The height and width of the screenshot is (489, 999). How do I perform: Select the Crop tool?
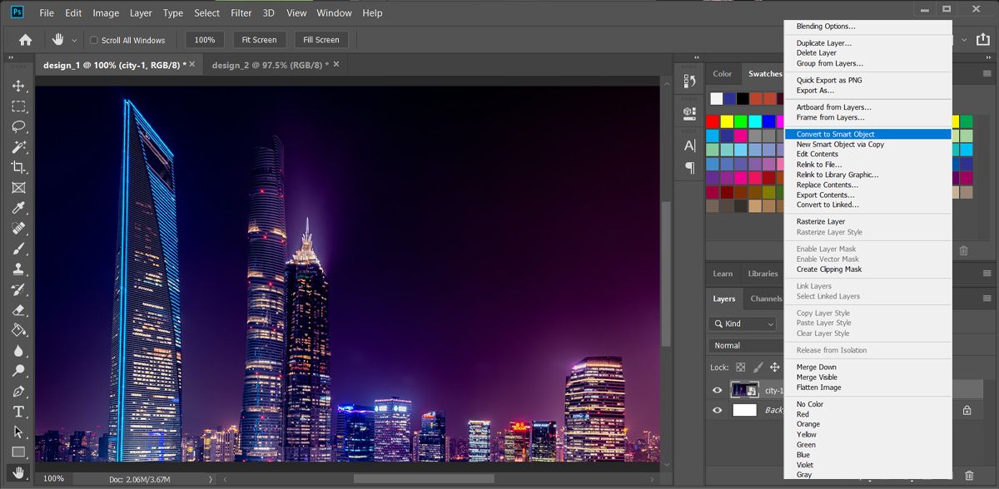coord(18,167)
